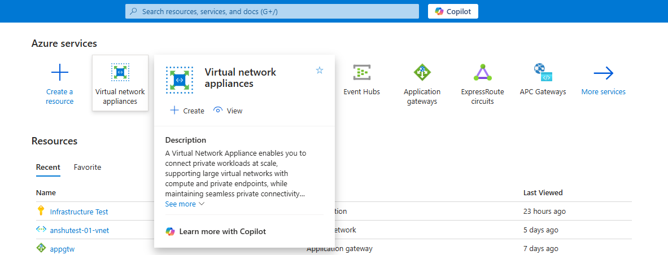668x255 pixels.
Task: Click the Virtual network appliances popup title
Action: (241, 77)
